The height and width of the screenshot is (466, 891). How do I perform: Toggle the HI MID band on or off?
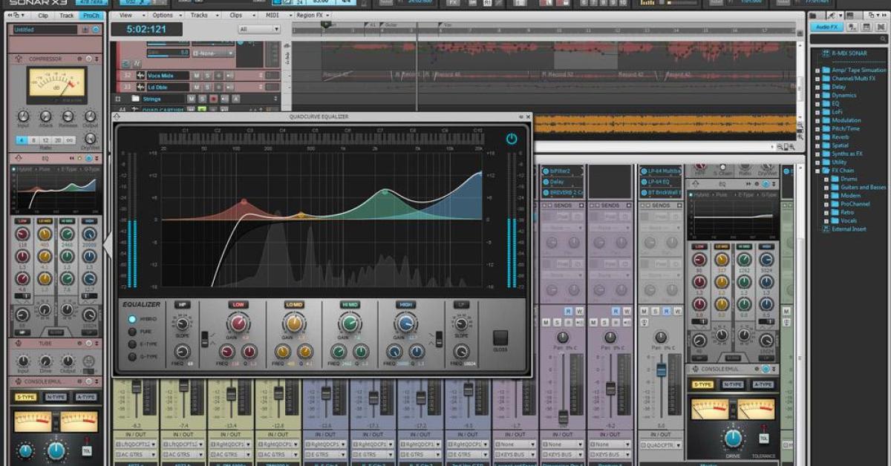coord(350,305)
